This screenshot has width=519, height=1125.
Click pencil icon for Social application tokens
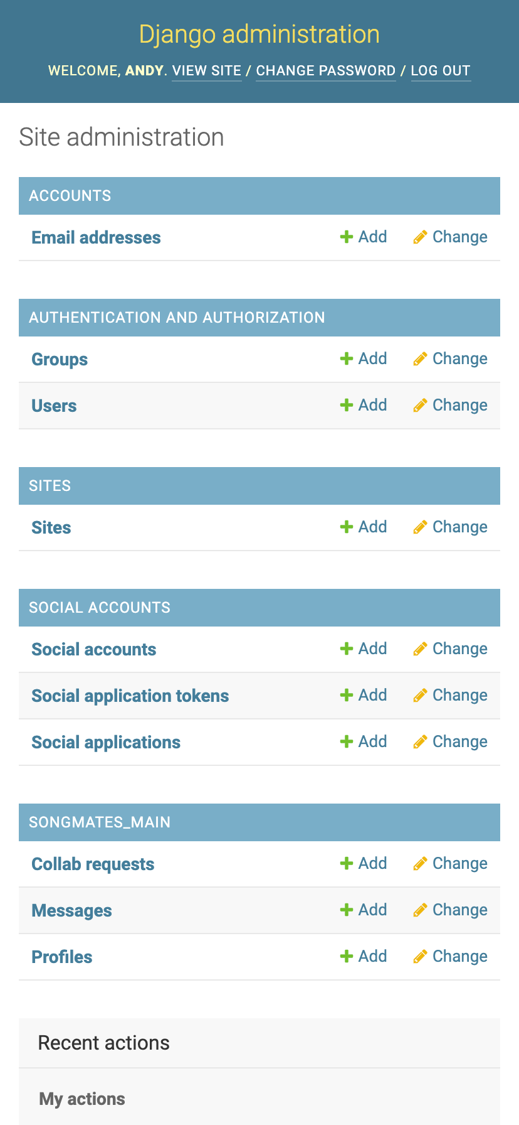[420, 695]
